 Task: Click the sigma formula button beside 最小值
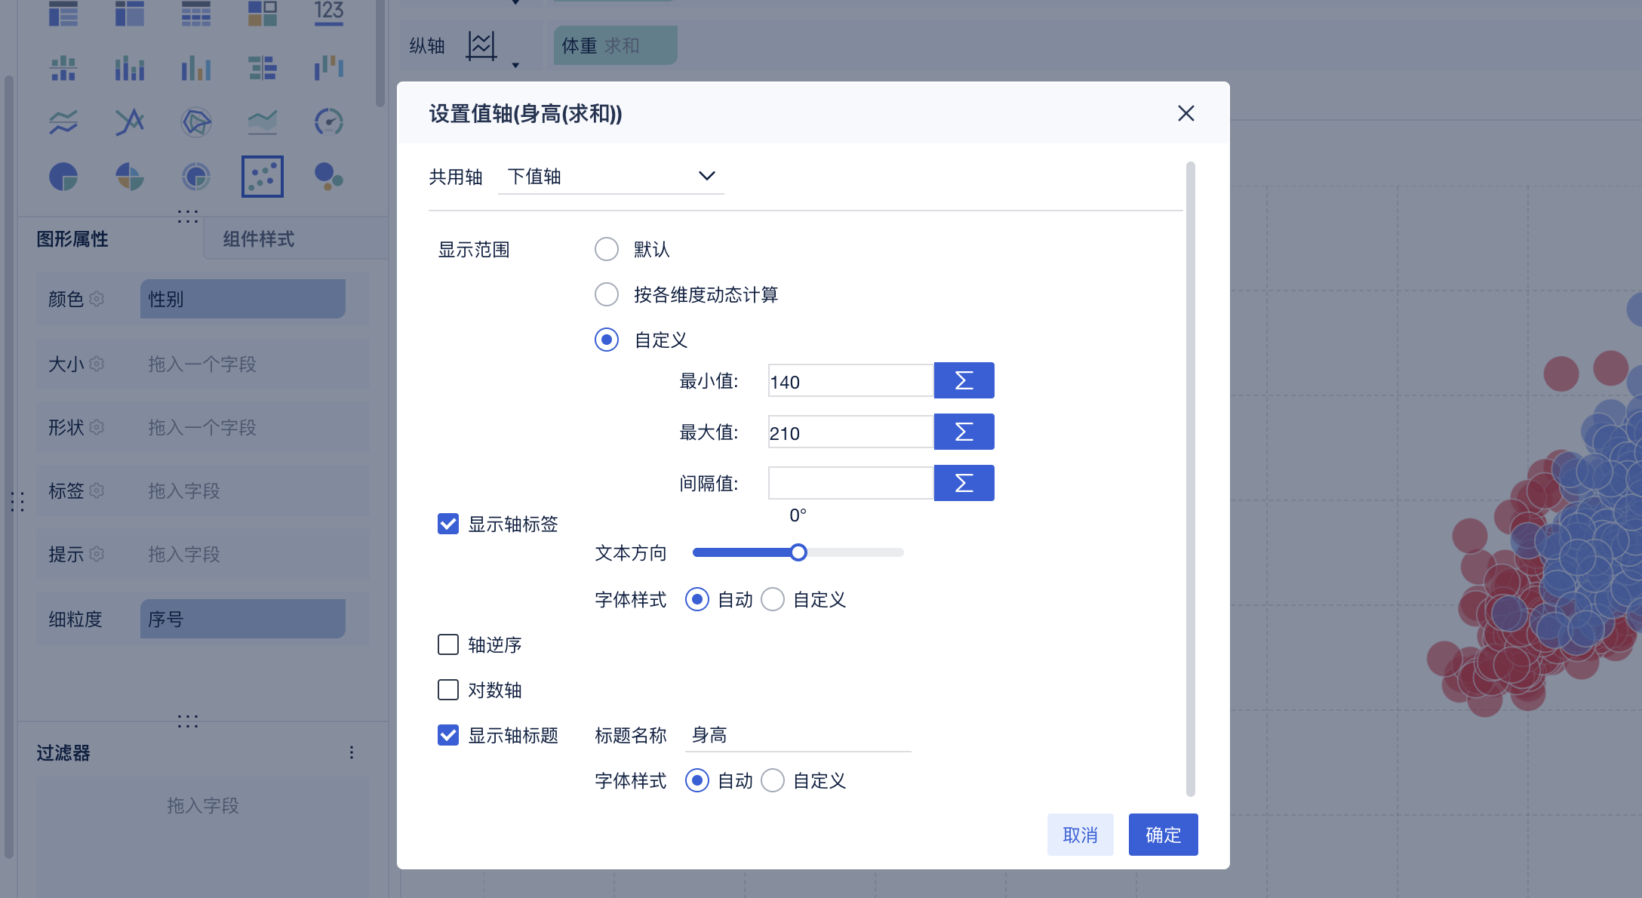click(964, 380)
